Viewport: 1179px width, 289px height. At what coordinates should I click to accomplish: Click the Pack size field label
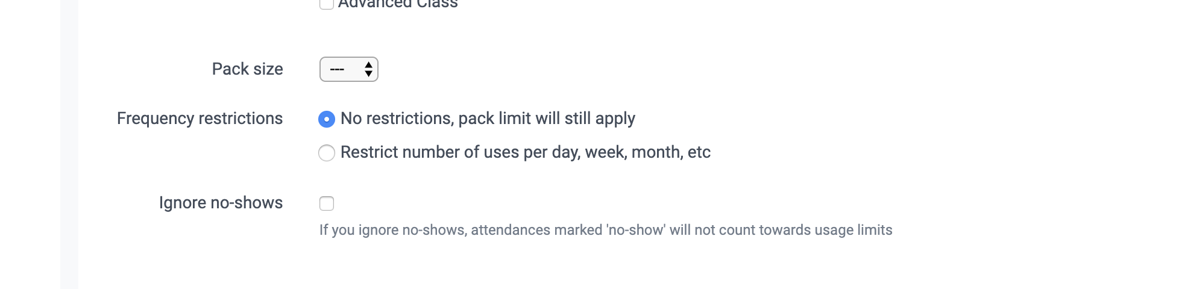[247, 69]
